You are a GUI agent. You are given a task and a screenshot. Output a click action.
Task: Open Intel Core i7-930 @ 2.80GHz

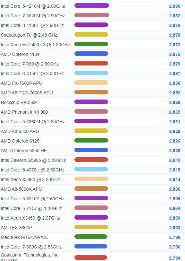pos(29,64)
